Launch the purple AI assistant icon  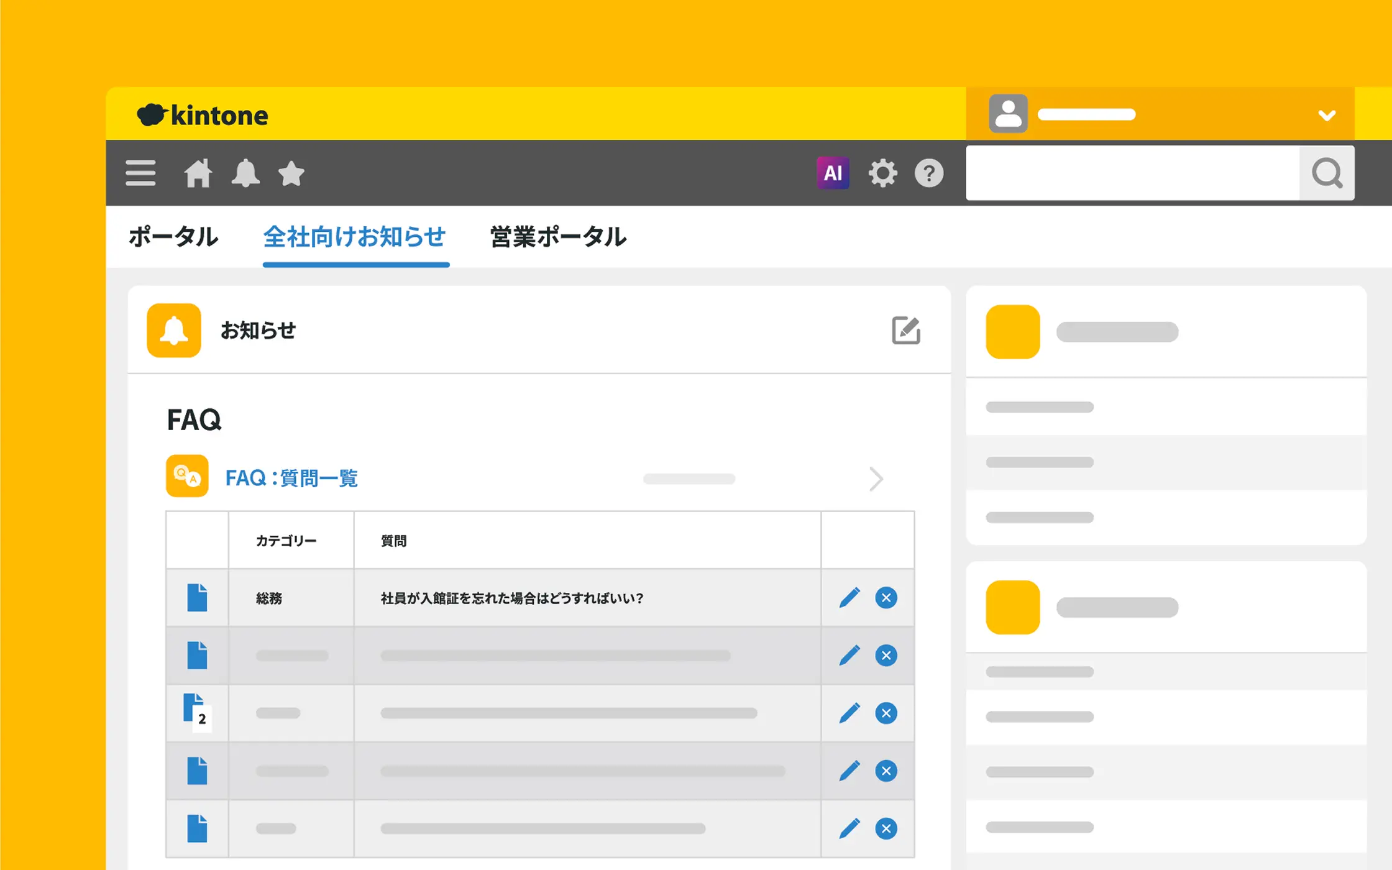click(x=833, y=173)
